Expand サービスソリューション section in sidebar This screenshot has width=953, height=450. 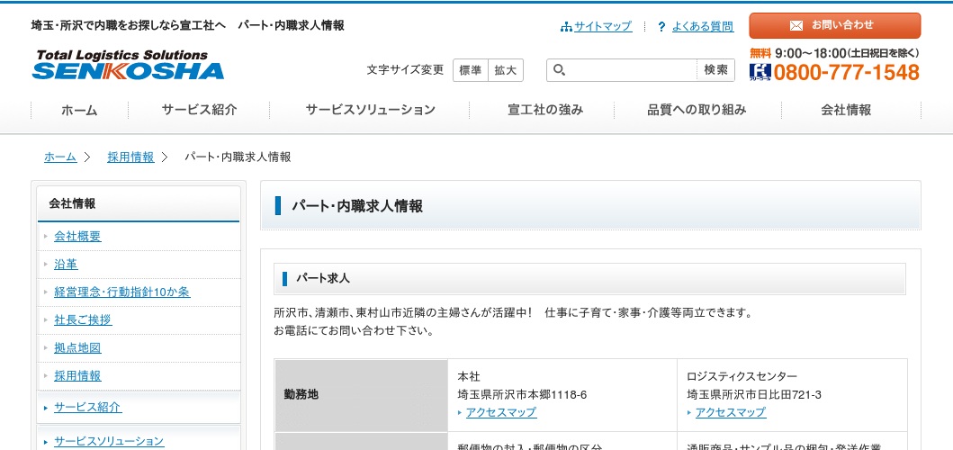point(109,441)
